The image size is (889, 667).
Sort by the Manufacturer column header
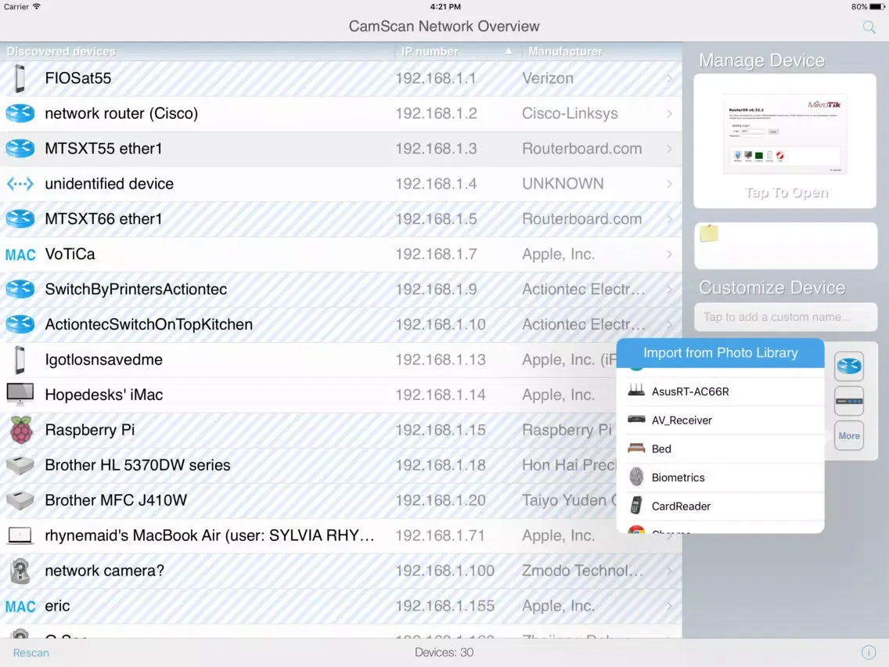[601, 51]
